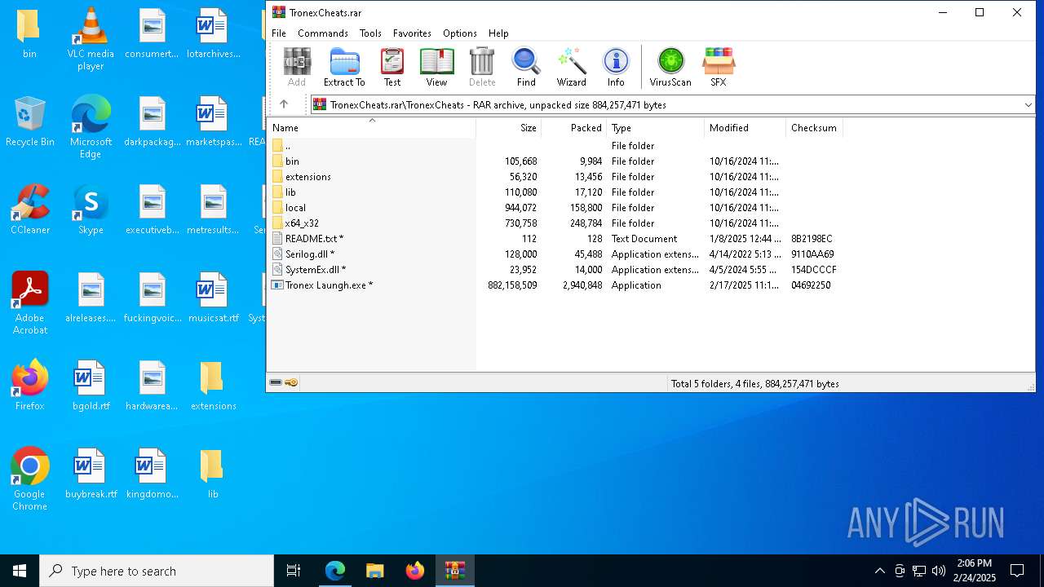Sort by the Checksum column header
This screenshot has width=1044, height=587.
point(814,128)
